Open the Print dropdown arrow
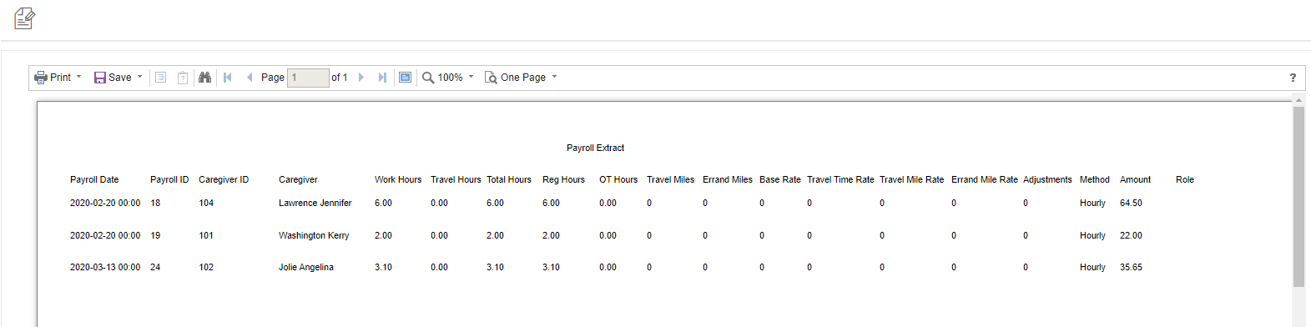The width and height of the screenshot is (1311, 327). (79, 77)
